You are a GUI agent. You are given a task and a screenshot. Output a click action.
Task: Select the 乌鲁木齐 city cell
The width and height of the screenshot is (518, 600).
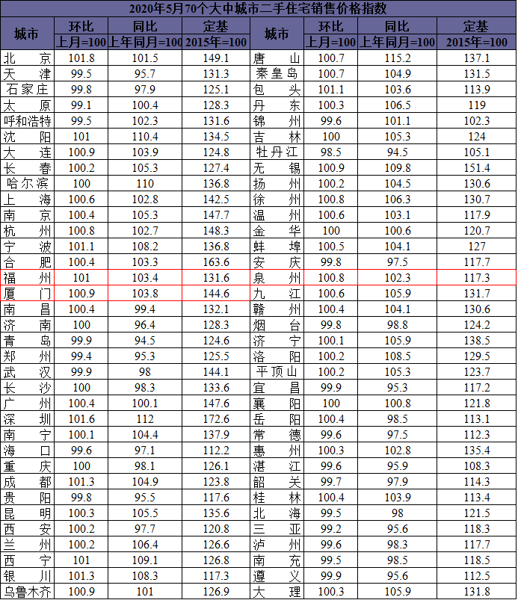27,592
